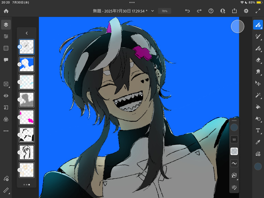Open the brush opacity checkered control
This screenshot has height=198, width=264.
(234, 151)
